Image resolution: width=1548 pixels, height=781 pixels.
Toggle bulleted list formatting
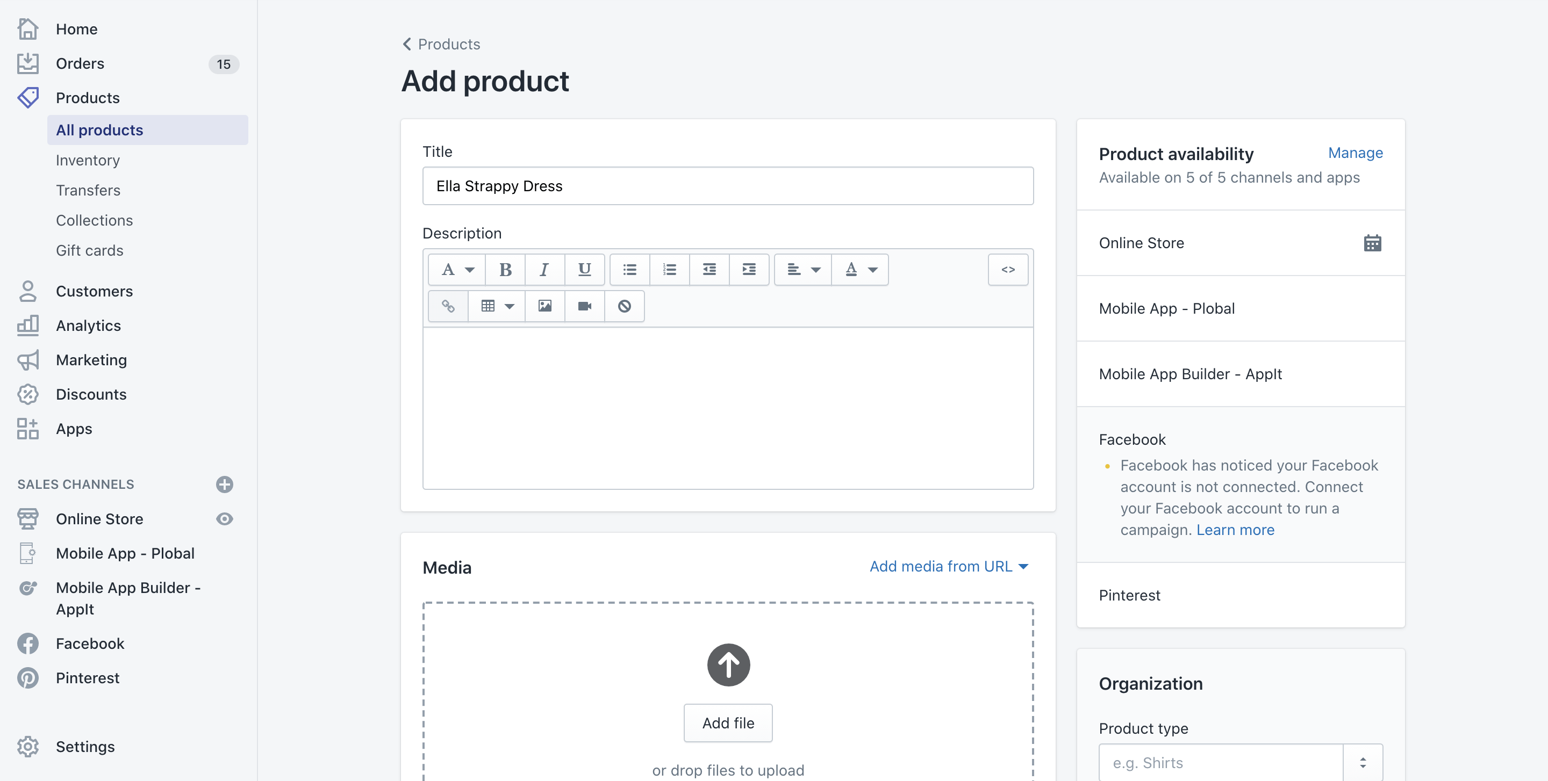coord(630,269)
